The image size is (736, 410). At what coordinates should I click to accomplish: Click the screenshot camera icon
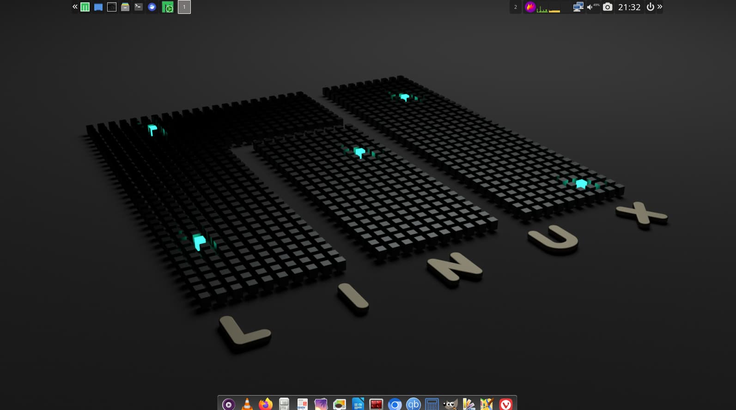pyautogui.click(x=608, y=7)
